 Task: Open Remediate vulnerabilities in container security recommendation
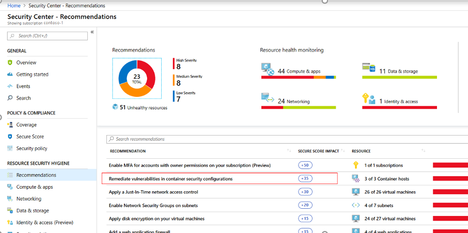(171, 179)
